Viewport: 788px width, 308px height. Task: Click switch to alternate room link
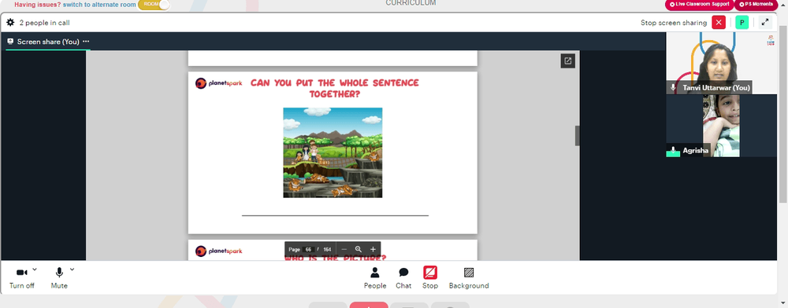click(99, 5)
